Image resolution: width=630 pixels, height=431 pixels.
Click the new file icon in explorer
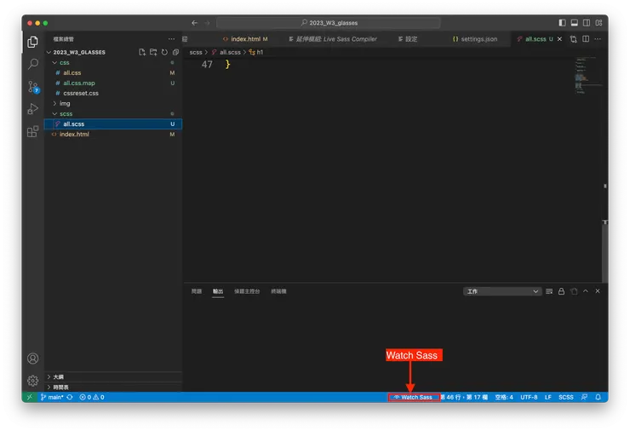pyautogui.click(x=142, y=52)
